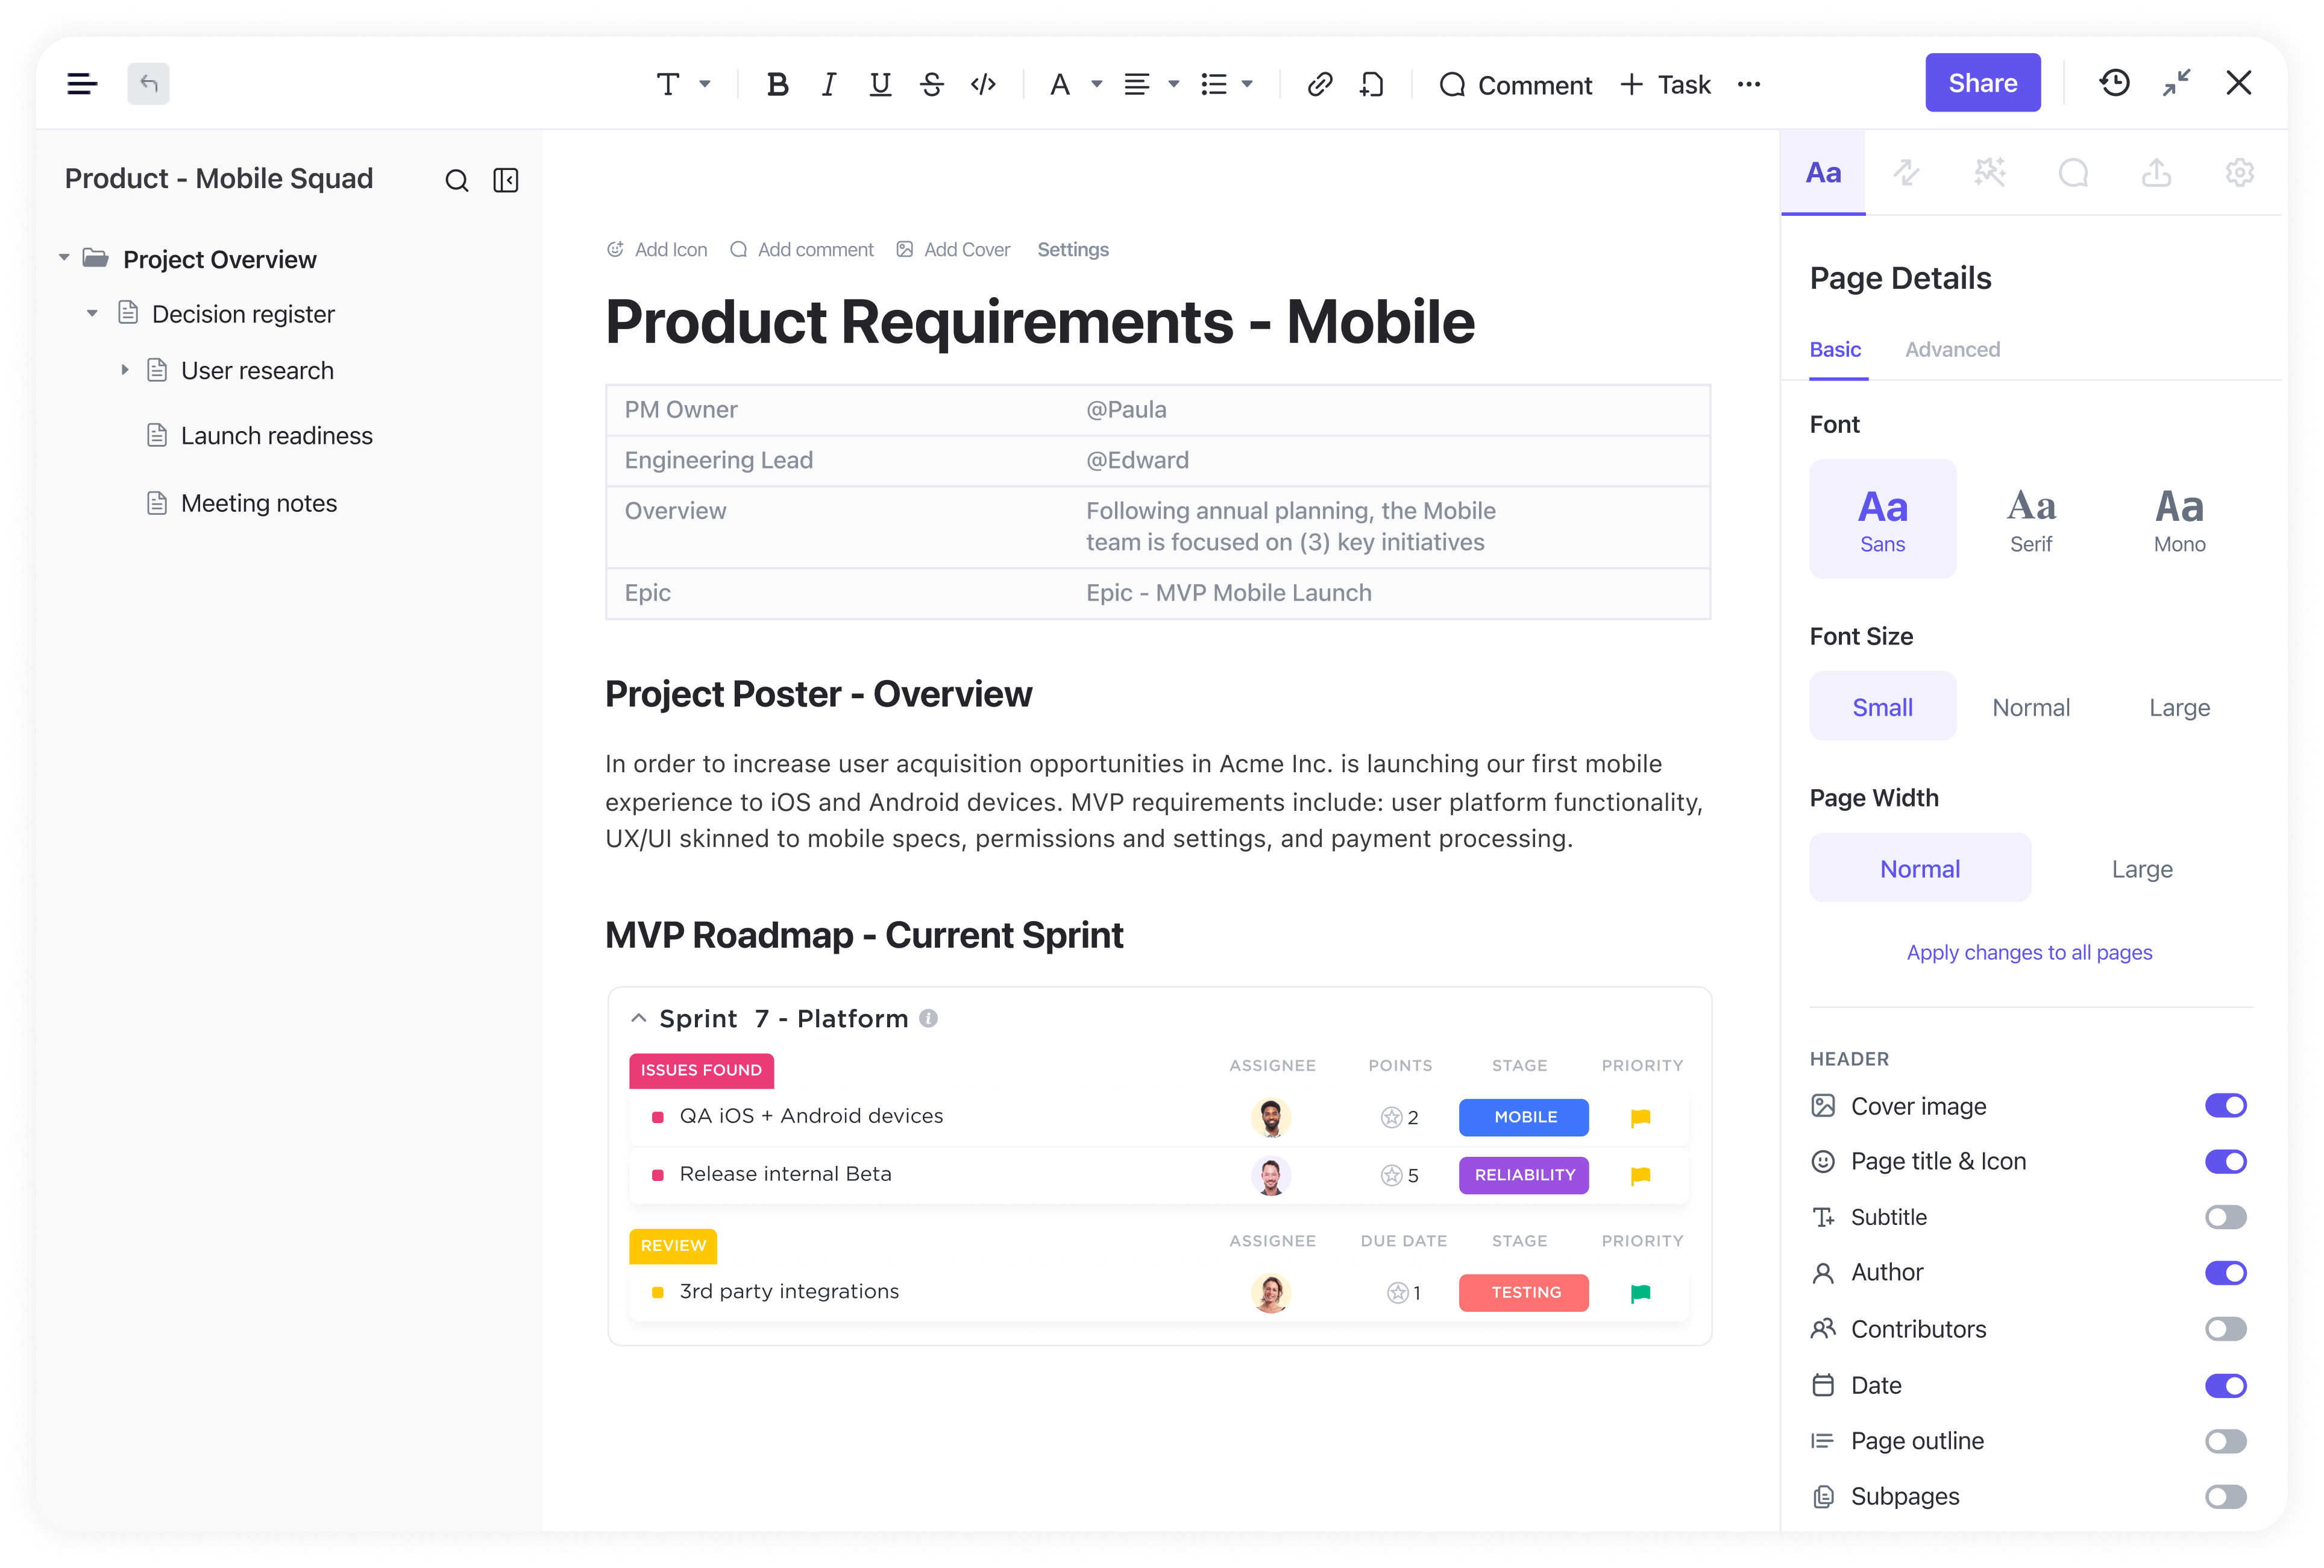Click Apply changes to all pages link

(2029, 952)
